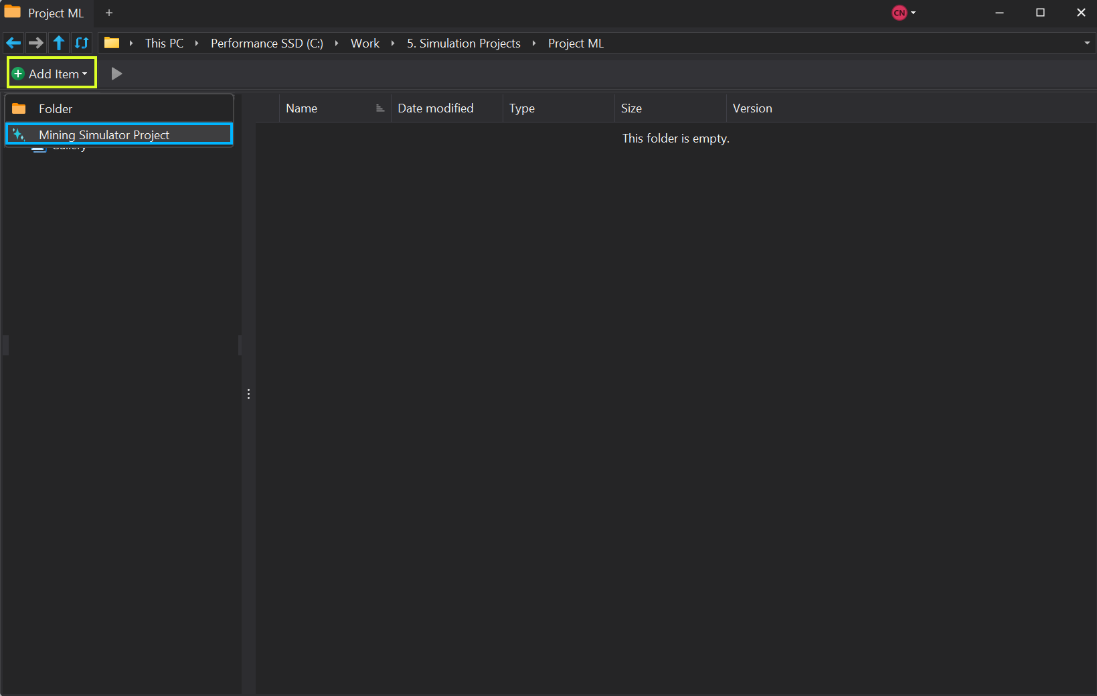Image resolution: width=1097 pixels, height=696 pixels.
Task: Open the CN user account dropdown
Action: pos(904,13)
